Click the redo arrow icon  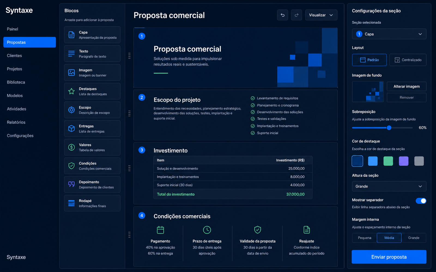(296, 15)
